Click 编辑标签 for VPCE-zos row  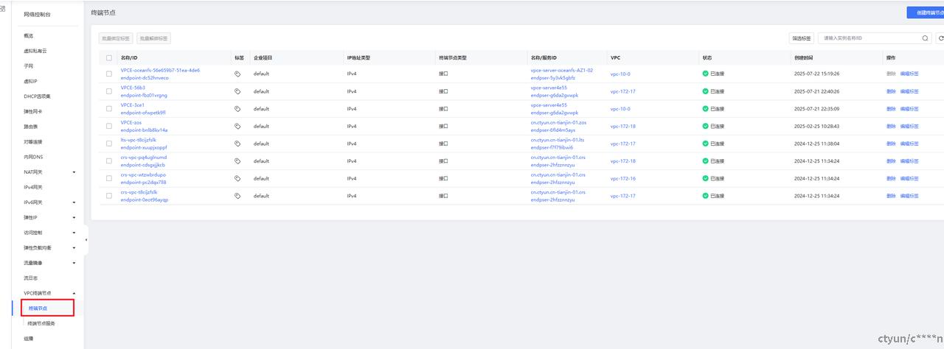[909, 126]
